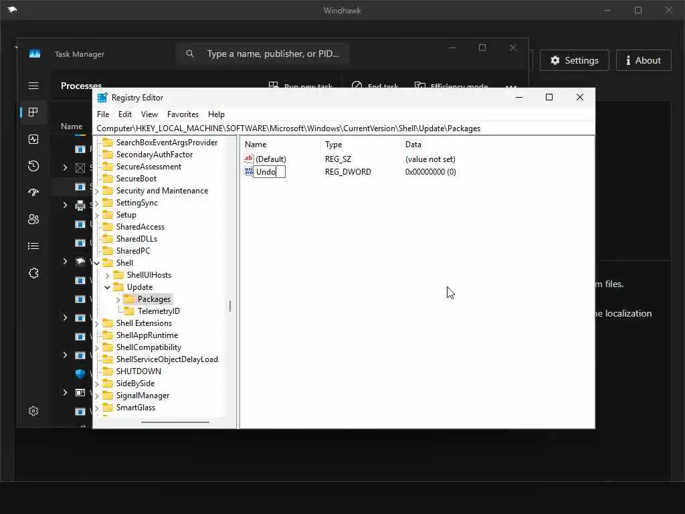This screenshot has height=514, width=685.
Task: Select the SecureBoot key
Action: pos(136,178)
